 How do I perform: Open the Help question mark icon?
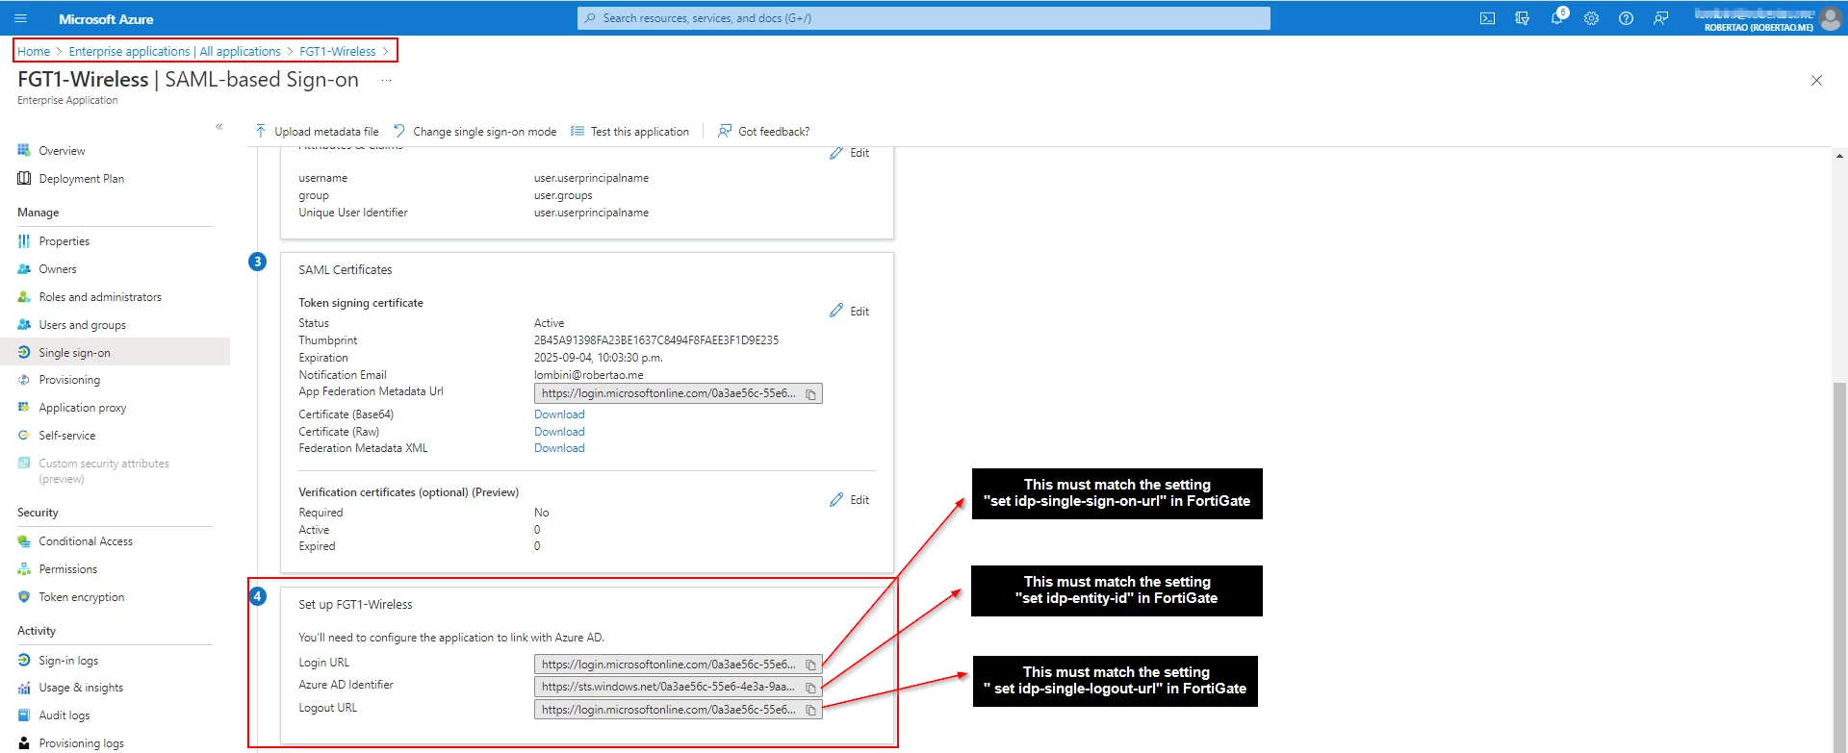coord(1626,18)
